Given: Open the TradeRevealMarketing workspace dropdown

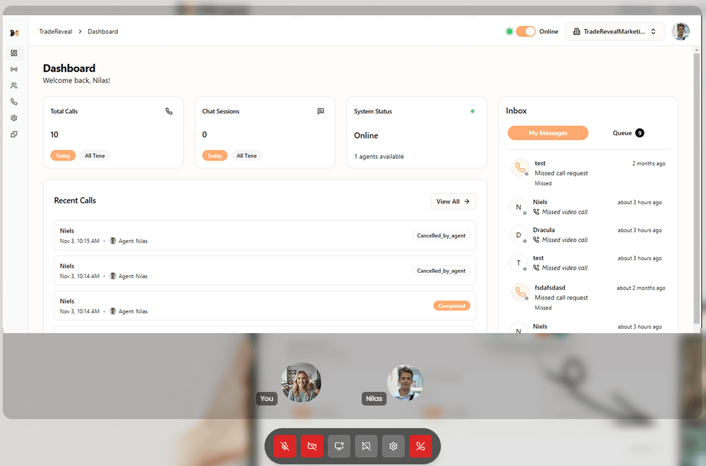Looking at the screenshot, I should pos(614,31).
